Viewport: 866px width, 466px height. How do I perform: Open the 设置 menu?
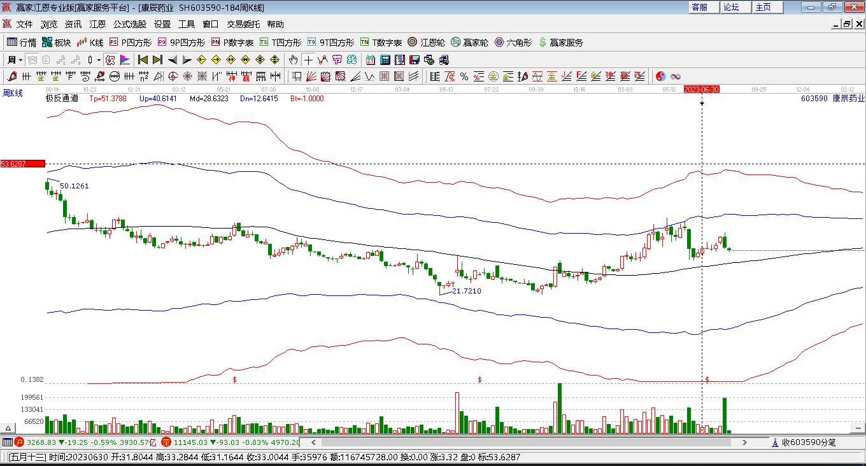pos(162,24)
